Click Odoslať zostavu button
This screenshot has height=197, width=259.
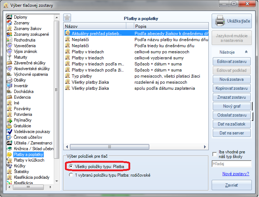232,115
